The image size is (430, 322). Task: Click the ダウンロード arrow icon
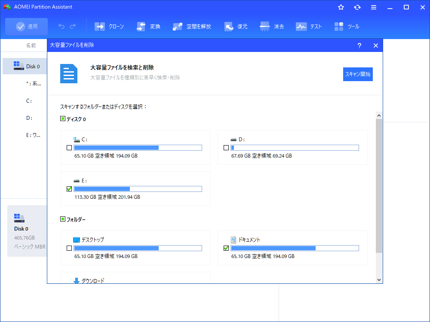coord(77,281)
